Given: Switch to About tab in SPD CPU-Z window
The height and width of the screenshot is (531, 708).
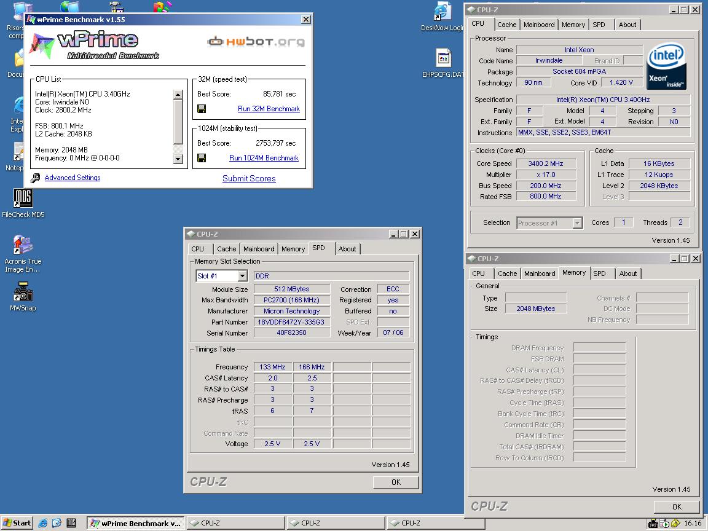Looking at the screenshot, I should tap(347, 249).
